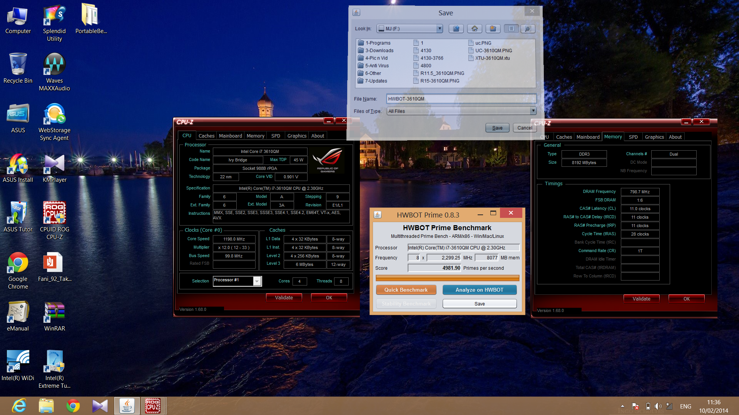Open WinRAR desktop icon
The height and width of the screenshot is (415, 739).
(54, 317)
